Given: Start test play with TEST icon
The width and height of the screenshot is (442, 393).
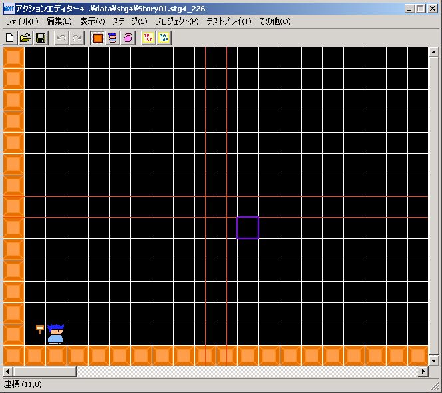Looking at the screenshot, I should 148,38.
